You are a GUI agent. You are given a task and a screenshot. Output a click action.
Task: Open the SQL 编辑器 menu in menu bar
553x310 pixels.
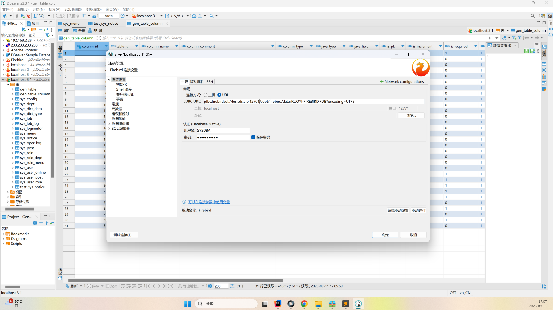(x=73, y=9)
